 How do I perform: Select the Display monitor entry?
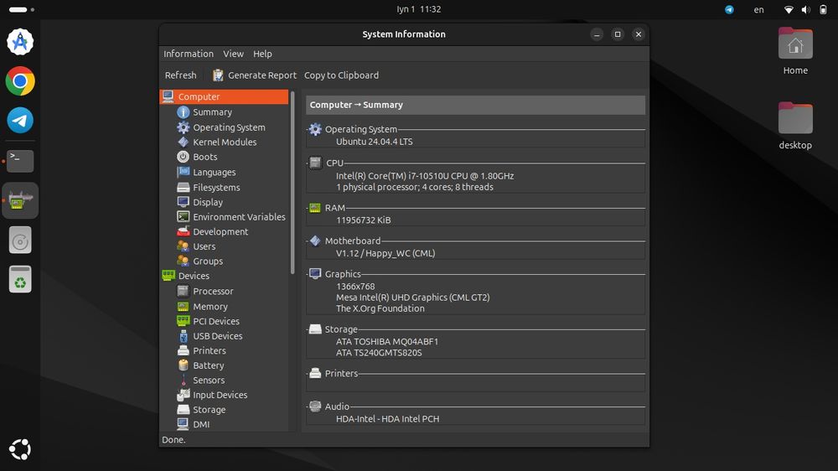coord(207,202)
